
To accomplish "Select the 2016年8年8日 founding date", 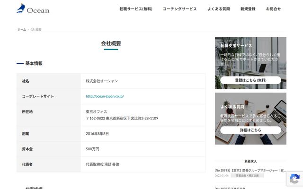I will (97, 134).
